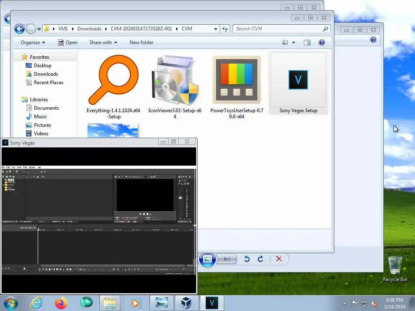Screen dimensions: 415x311
Task: Click play under the Sony Vegas preview monitor
Action: point(141,214)
